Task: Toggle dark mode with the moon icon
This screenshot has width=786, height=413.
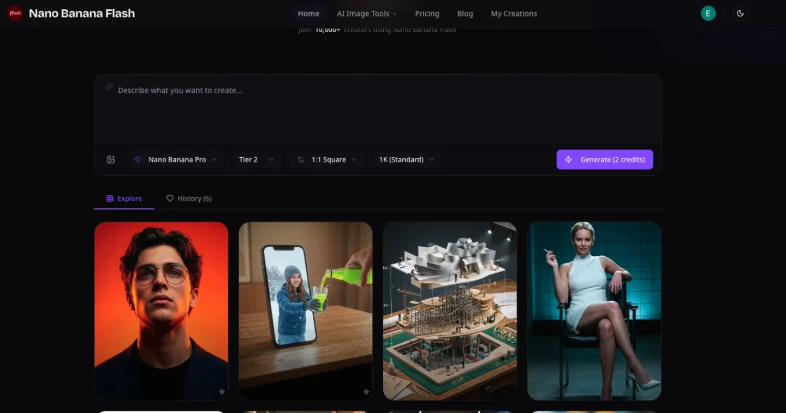Action: tap(740, 13)
